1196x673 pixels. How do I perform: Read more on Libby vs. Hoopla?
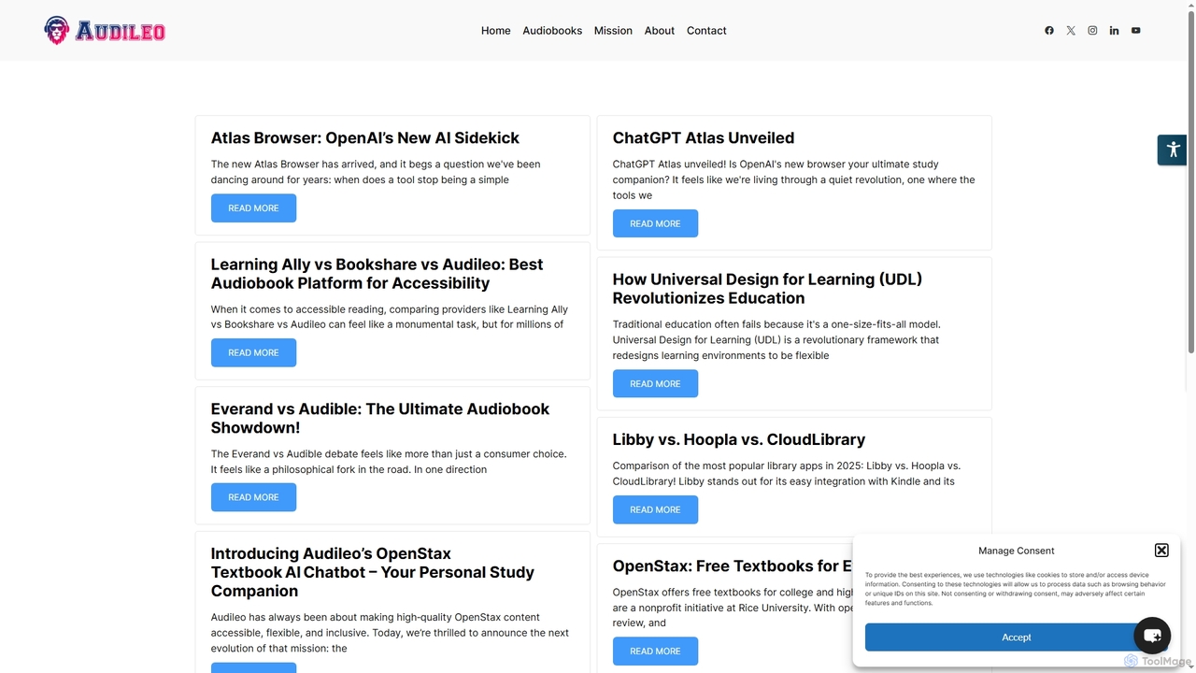tap(655, 509)
